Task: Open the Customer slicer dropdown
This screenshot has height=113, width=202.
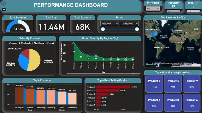Action: pos(174,11)
